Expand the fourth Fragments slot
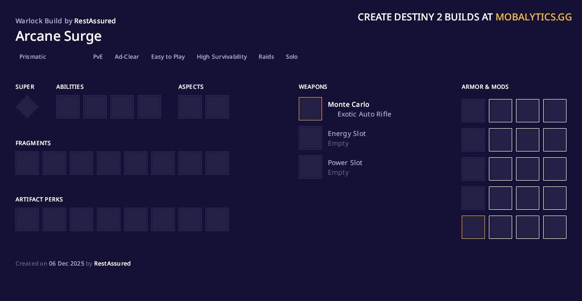The image size is (582, 301). pyautogui.click(x=109, y=163)
